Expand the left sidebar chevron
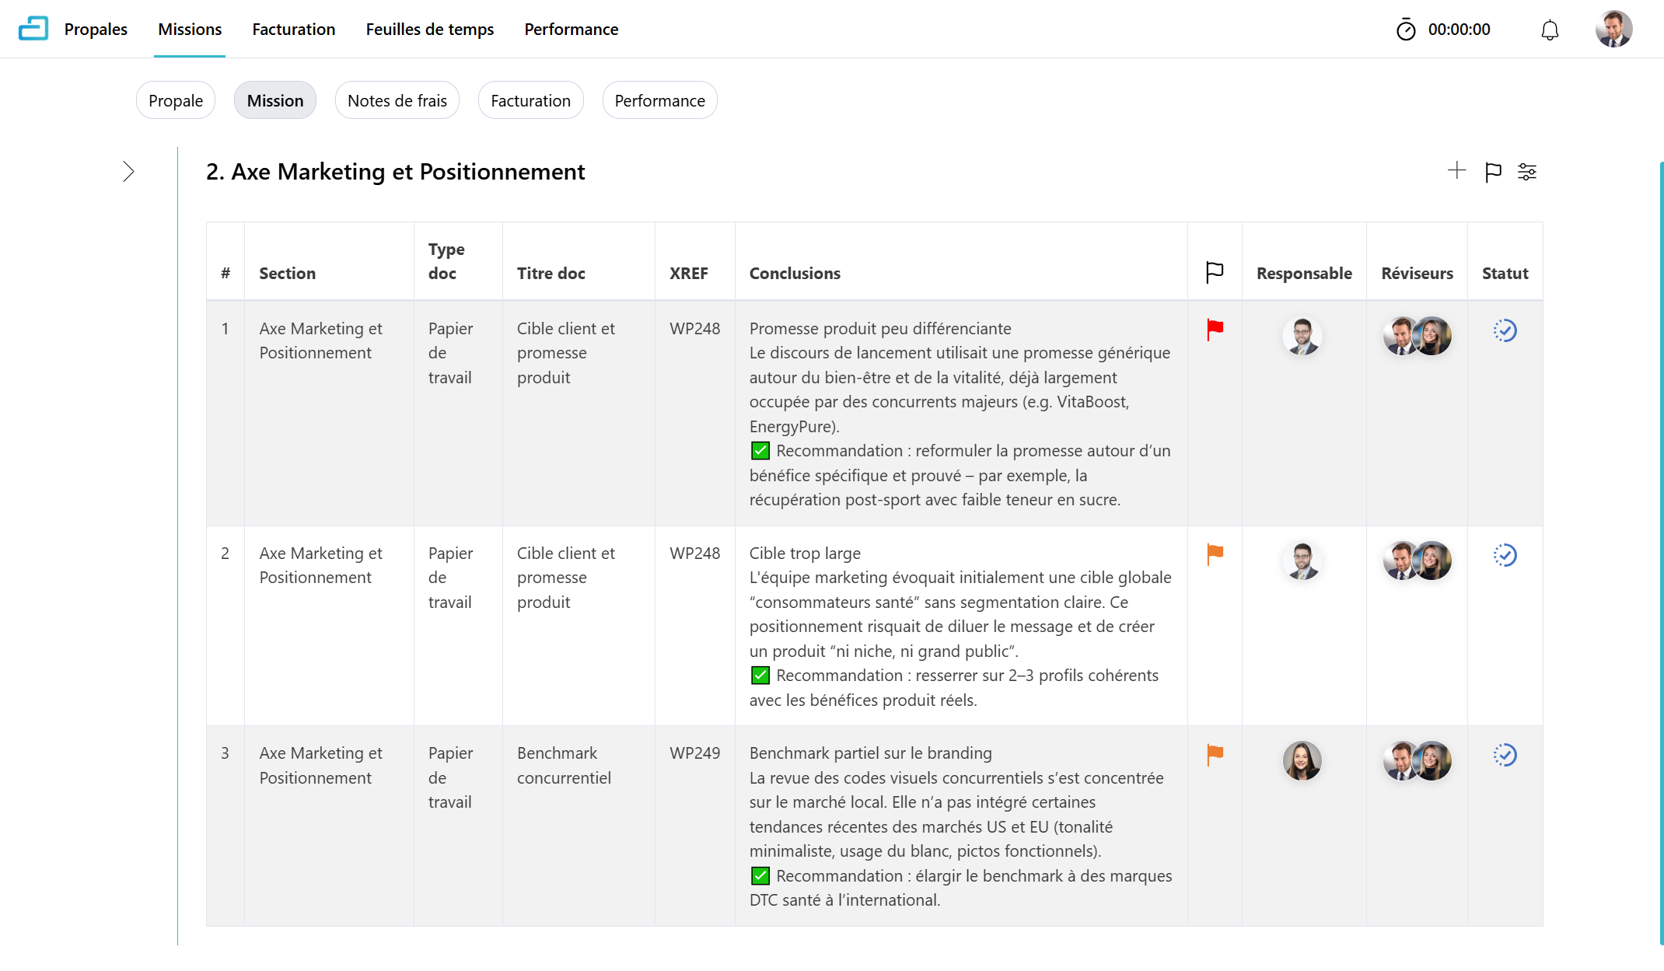Screen dimensions: 1664x971 [x=128, y=172]
